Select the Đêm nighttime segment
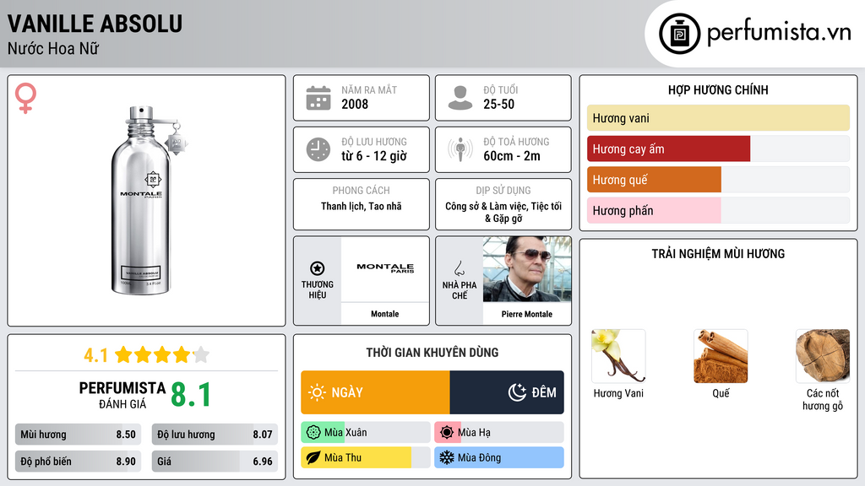865x486 pixels. tap(507, 392)
